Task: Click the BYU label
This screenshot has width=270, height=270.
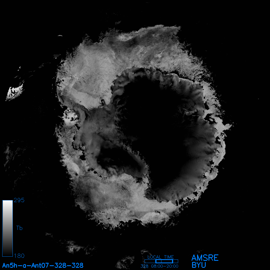Action: (199, 265)
